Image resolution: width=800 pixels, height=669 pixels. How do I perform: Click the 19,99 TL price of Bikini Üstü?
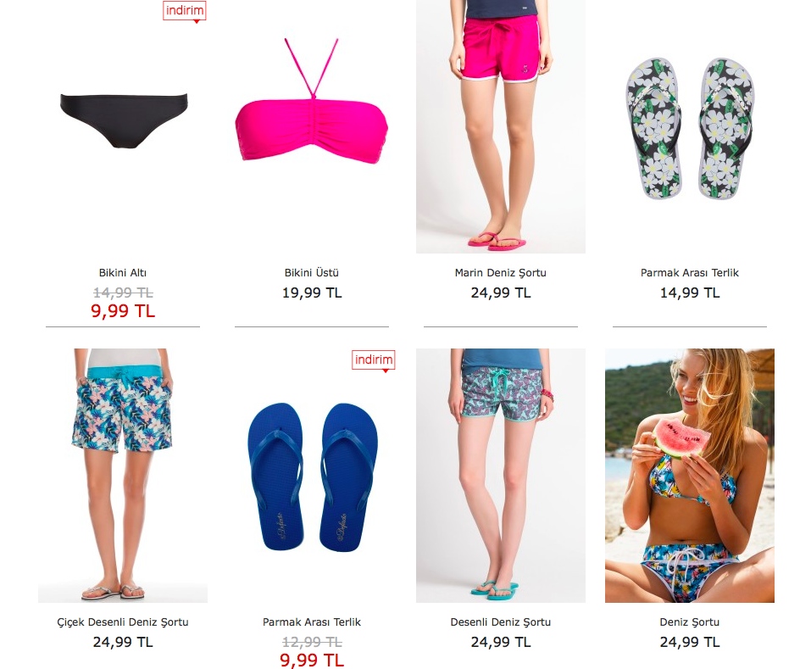pyautogui.click(x=312, y=293)
